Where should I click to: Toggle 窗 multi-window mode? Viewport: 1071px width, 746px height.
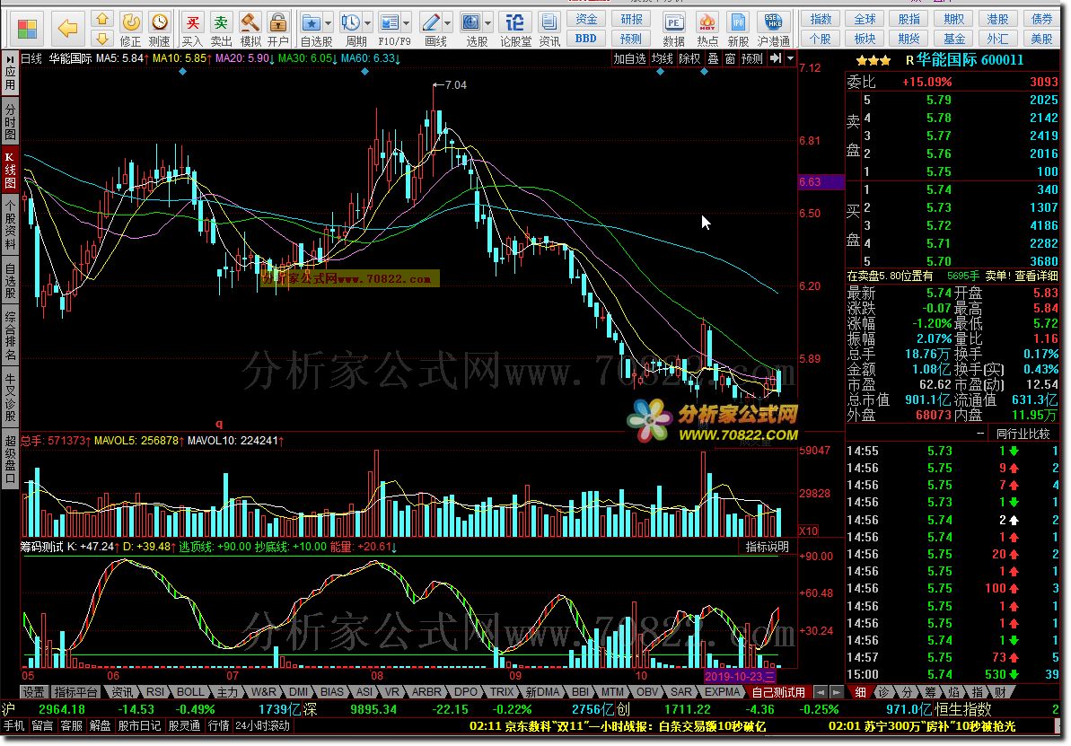[x=730, y=58]
